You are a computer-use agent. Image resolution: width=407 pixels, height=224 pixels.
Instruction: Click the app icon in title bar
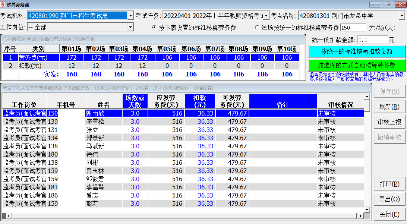coord(3,4)
